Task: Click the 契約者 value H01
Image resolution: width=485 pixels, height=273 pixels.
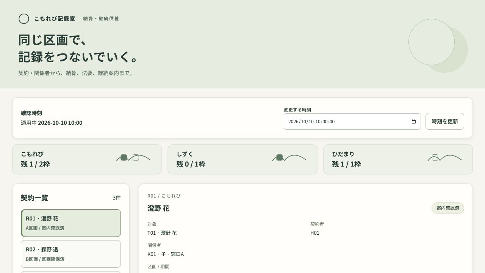Action: click(315, 233)
